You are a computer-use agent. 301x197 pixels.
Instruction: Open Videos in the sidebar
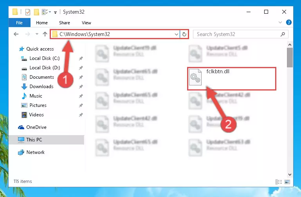tap(36, 115)
